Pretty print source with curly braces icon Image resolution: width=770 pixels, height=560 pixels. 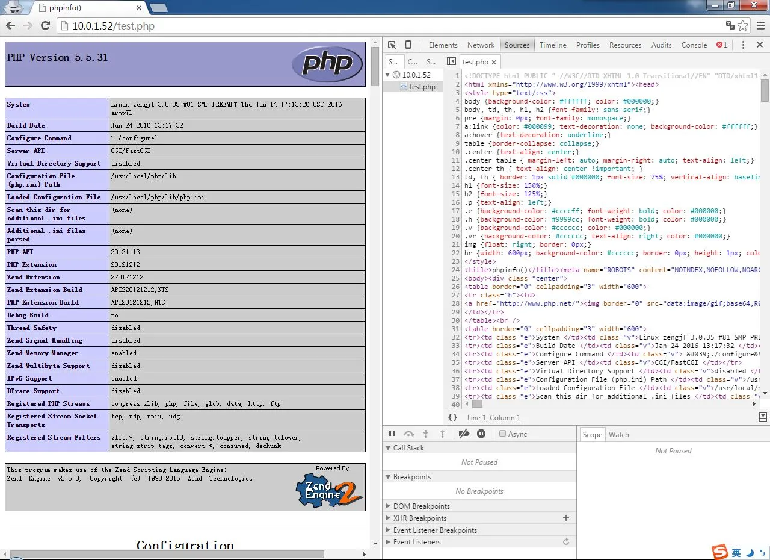point(452,417)
